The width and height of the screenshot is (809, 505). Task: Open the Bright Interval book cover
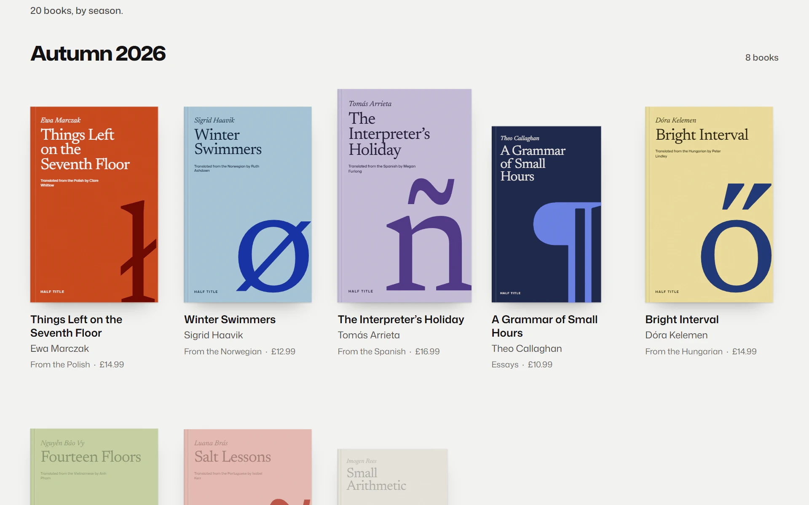point(709,205)
